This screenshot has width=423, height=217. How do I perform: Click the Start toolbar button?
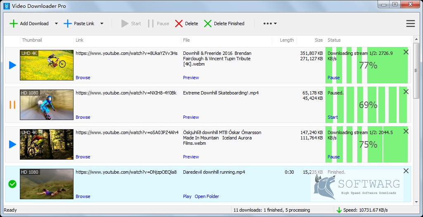pyautogui.click(x=131, y=24)
